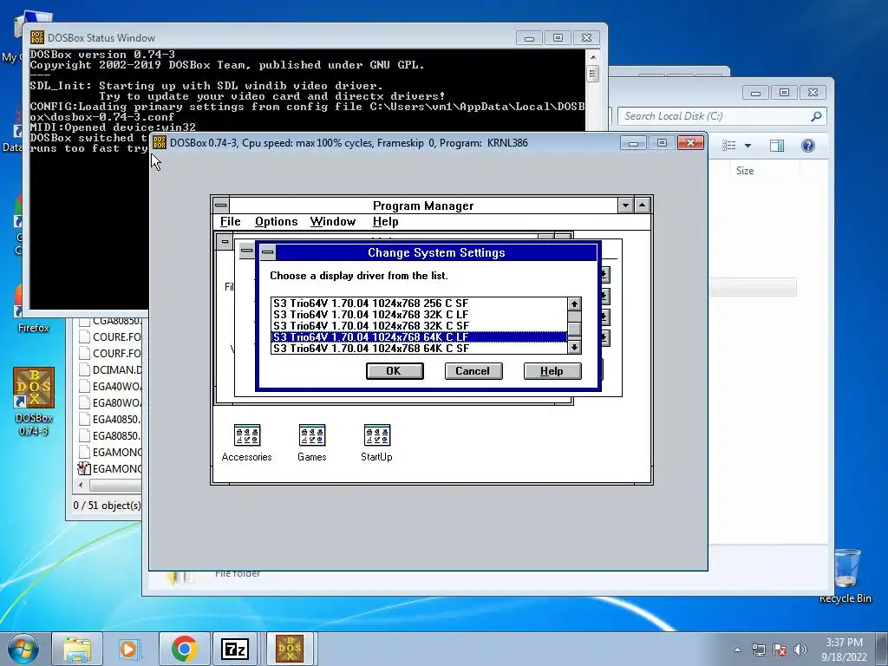Open Program Manager control menu box
The width and height of the screenshot is (888, 666).
click(221, 205)
